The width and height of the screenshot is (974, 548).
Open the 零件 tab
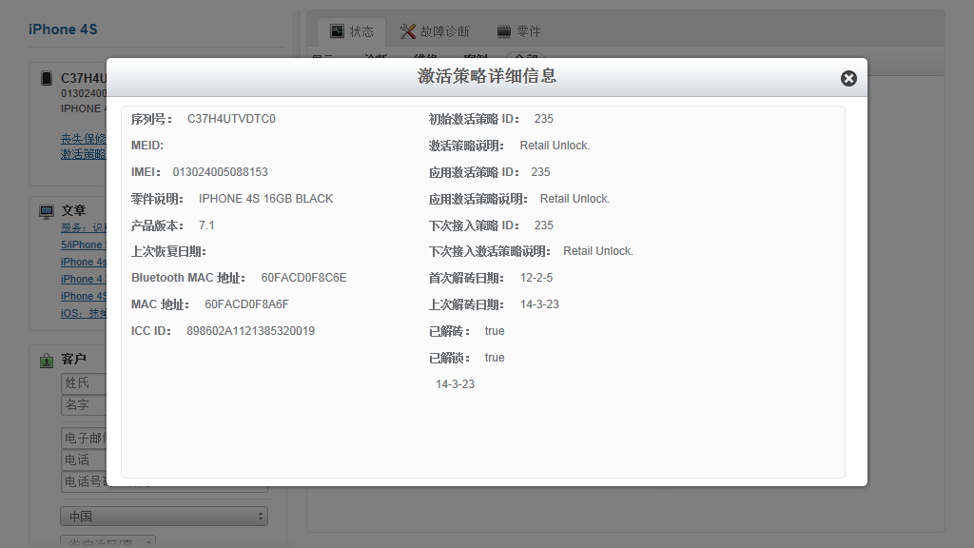click(519, 31)
